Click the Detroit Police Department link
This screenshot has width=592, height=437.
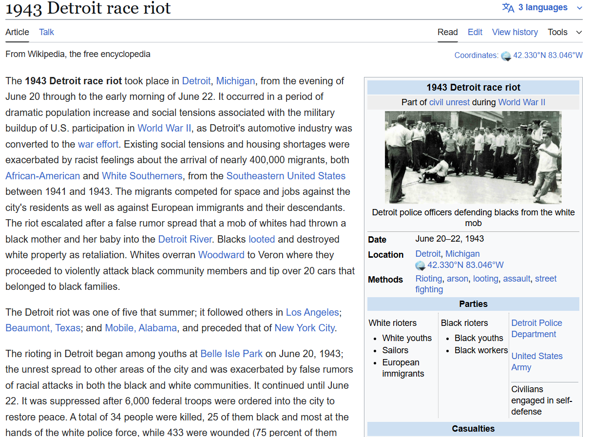tap(536, 328)
